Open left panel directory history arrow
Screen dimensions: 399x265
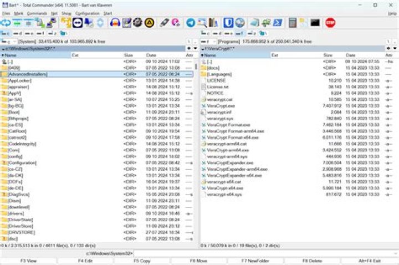[196, 48]
